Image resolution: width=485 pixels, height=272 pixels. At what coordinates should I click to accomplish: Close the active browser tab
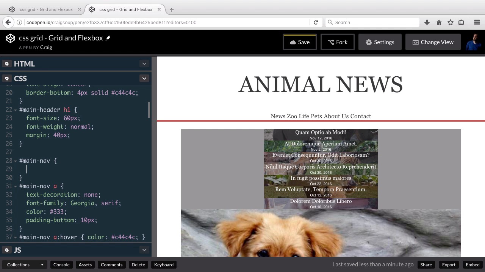coord(159,9)
